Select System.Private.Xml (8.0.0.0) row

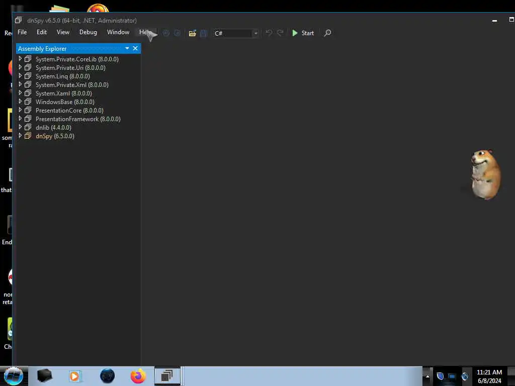click(x=72, y=84)
